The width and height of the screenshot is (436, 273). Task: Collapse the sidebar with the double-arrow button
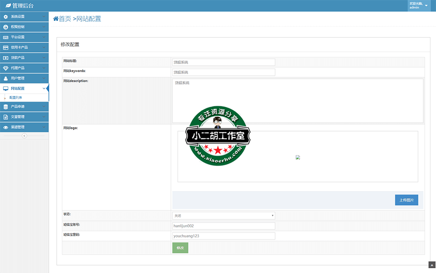click(x=24, y=136)
